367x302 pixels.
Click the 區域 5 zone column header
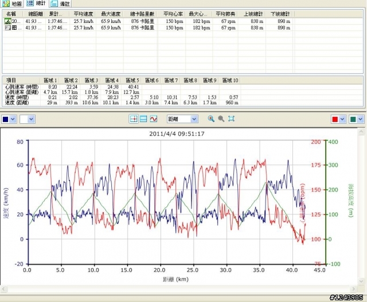(x=133, y=80)
